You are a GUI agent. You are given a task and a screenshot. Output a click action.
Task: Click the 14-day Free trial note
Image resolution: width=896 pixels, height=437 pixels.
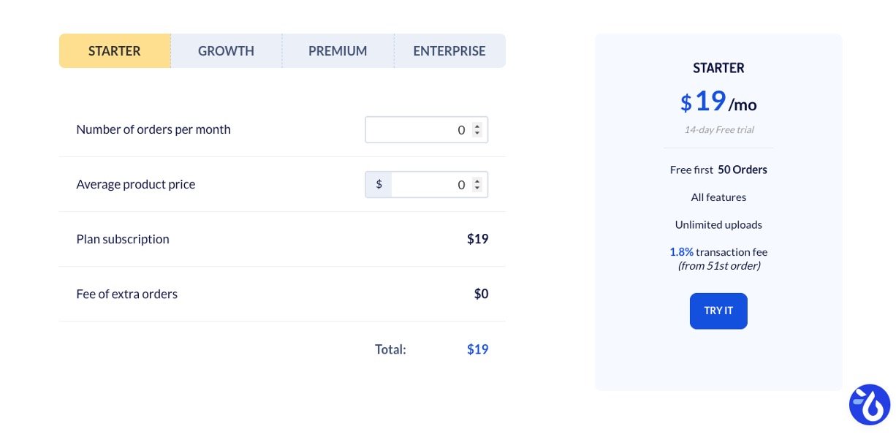click(718, 130)
